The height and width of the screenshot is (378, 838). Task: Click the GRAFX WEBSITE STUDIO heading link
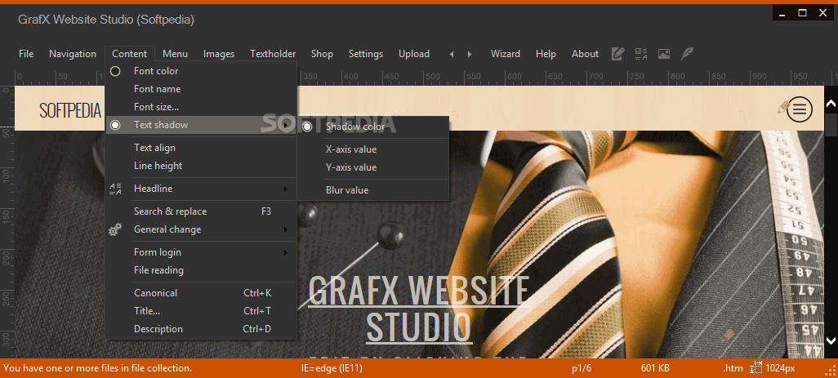pos(418,309)
